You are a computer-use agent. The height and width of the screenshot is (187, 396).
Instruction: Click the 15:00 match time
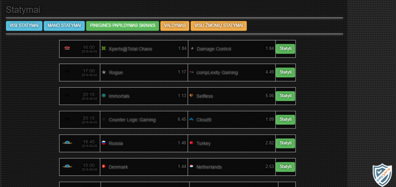(89, 165)
